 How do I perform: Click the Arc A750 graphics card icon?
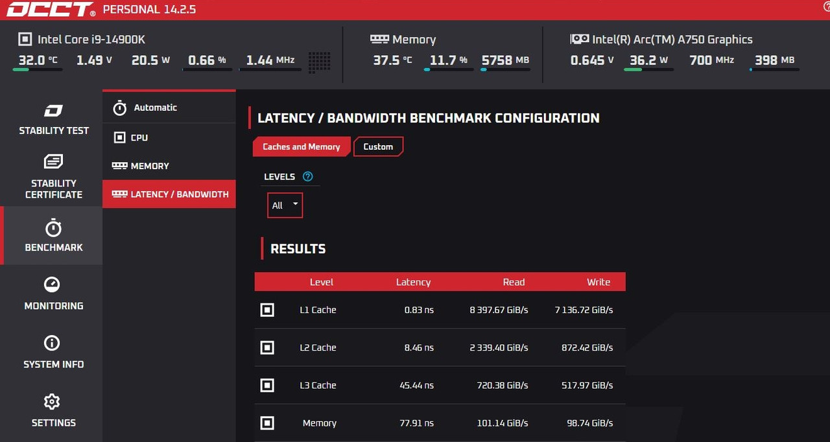[579, 39]
